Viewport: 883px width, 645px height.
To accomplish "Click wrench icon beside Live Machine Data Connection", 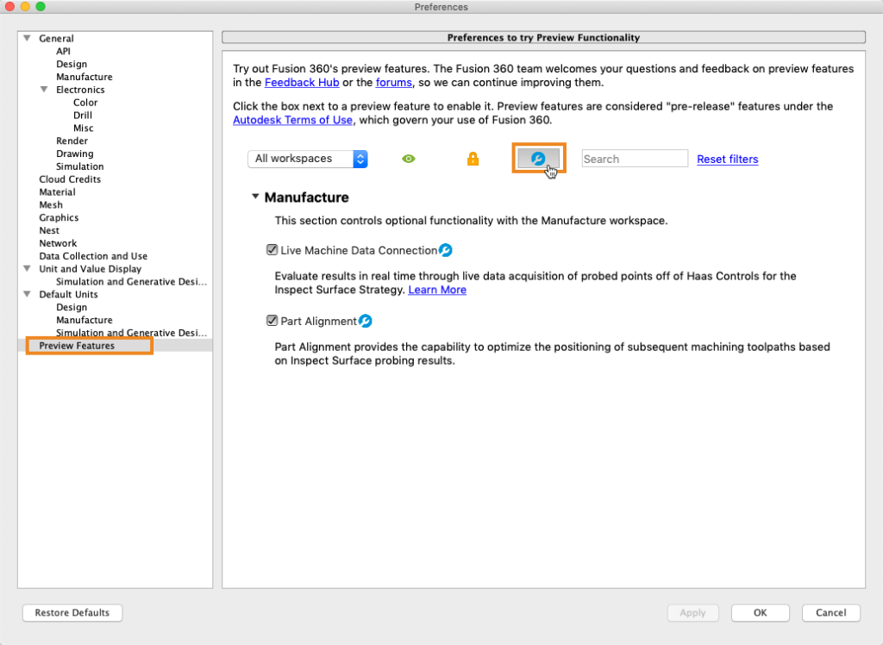I will click(446, 250).
